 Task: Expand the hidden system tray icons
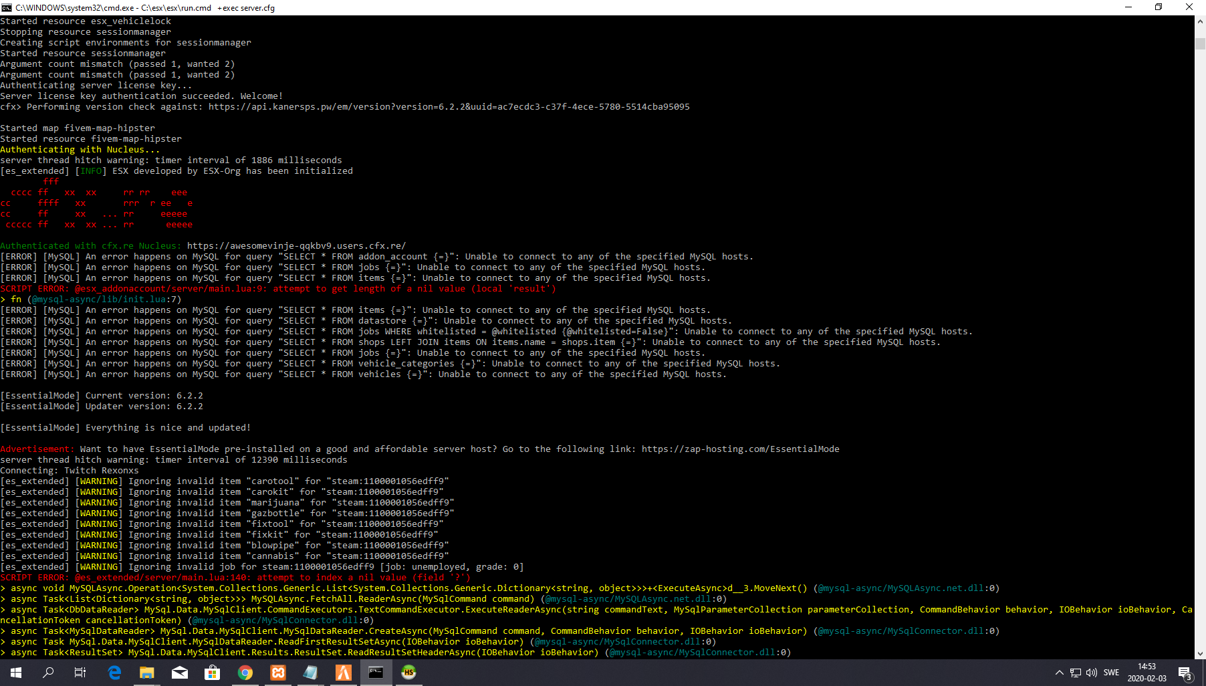click(x=1059, y=673)
